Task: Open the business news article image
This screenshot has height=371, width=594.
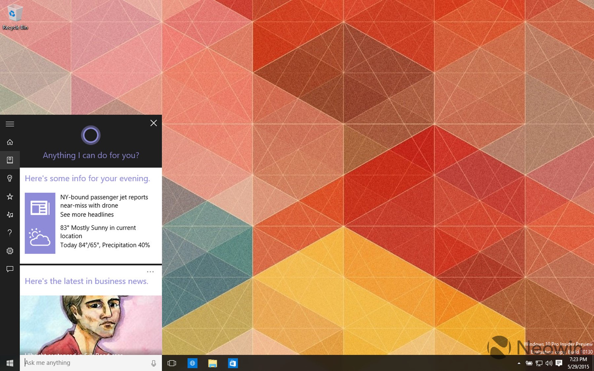Action: point(91,325)
